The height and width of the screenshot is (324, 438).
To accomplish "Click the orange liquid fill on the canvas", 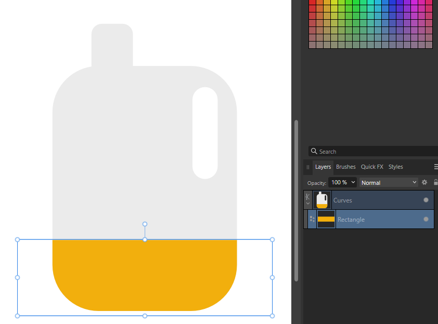I will coord(145,275).
